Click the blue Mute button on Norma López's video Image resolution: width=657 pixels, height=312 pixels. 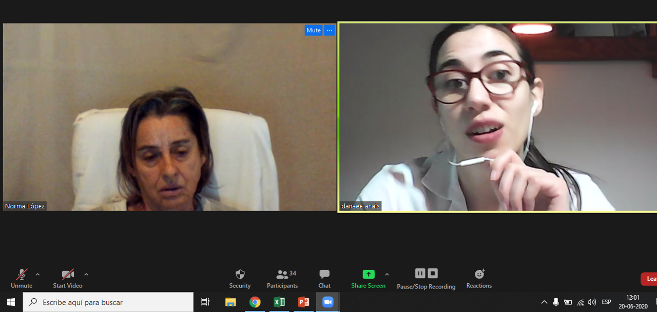[x=313, y=30]
